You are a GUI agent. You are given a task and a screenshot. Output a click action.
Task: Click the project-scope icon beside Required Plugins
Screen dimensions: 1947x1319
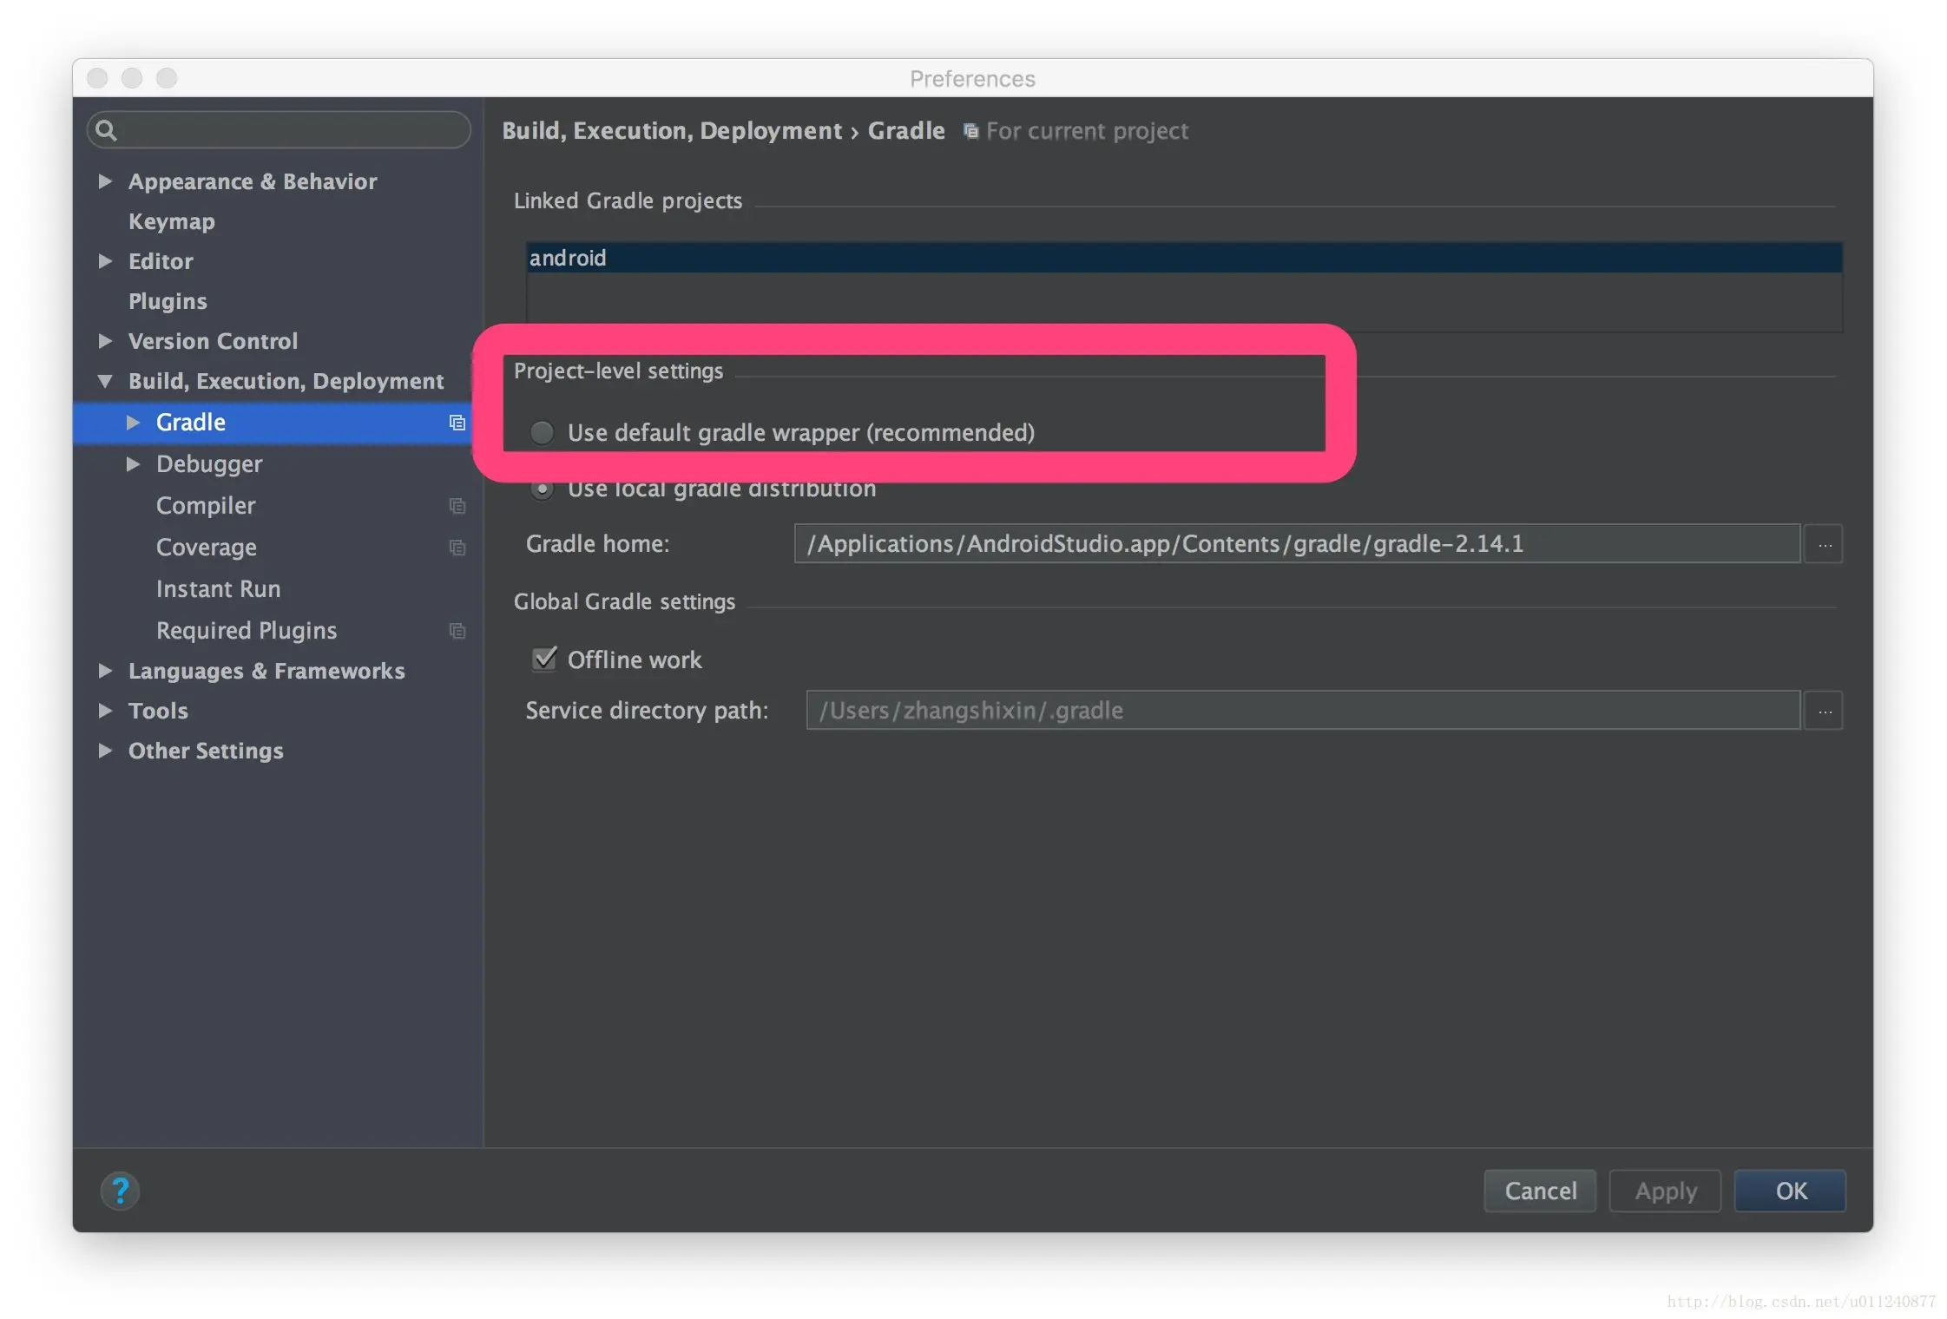coord(457,631)
